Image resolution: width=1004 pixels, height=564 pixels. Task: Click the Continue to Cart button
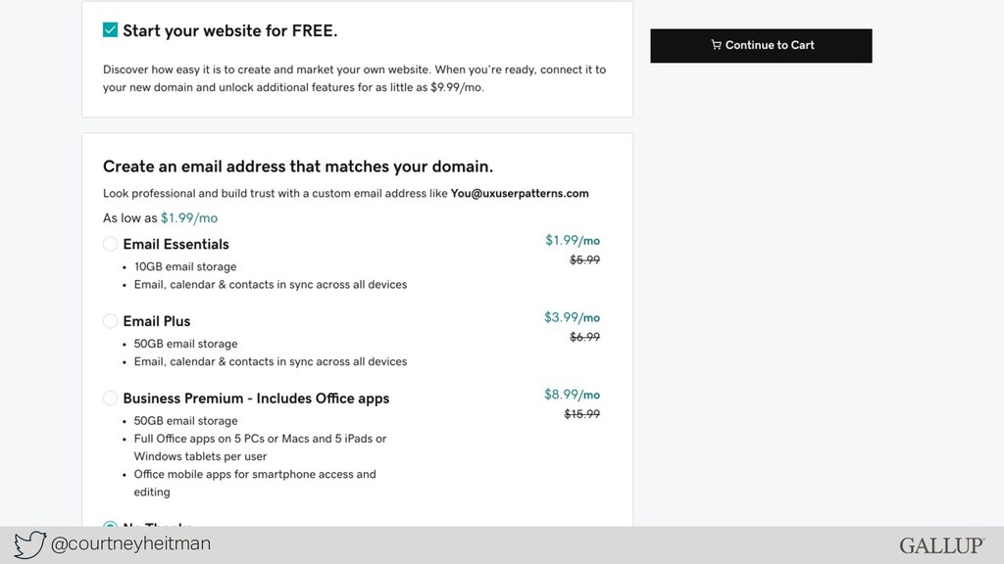pos(761,45)
